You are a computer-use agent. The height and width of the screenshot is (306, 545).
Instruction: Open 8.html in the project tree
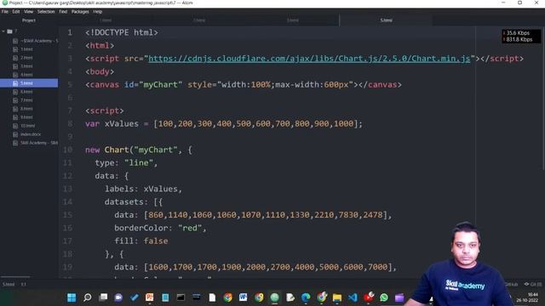coord(26,109)
